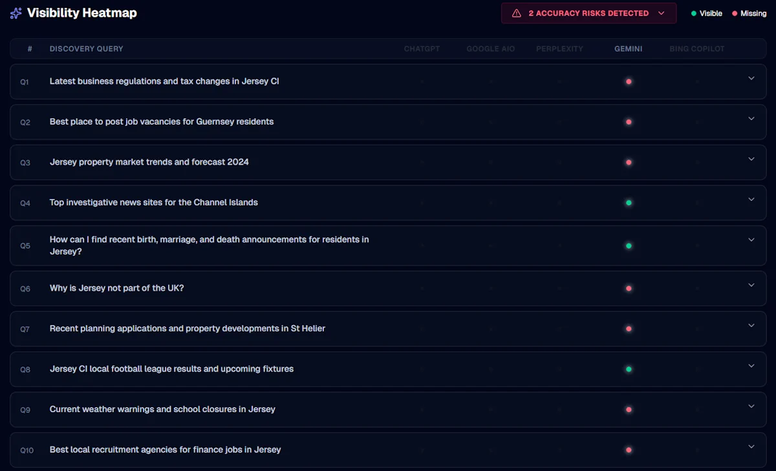The width and height of the screenshot is (776, 471).
Task: Toggle the Visible legend filter
Action: pyautogui.click(x=706, y=14)
